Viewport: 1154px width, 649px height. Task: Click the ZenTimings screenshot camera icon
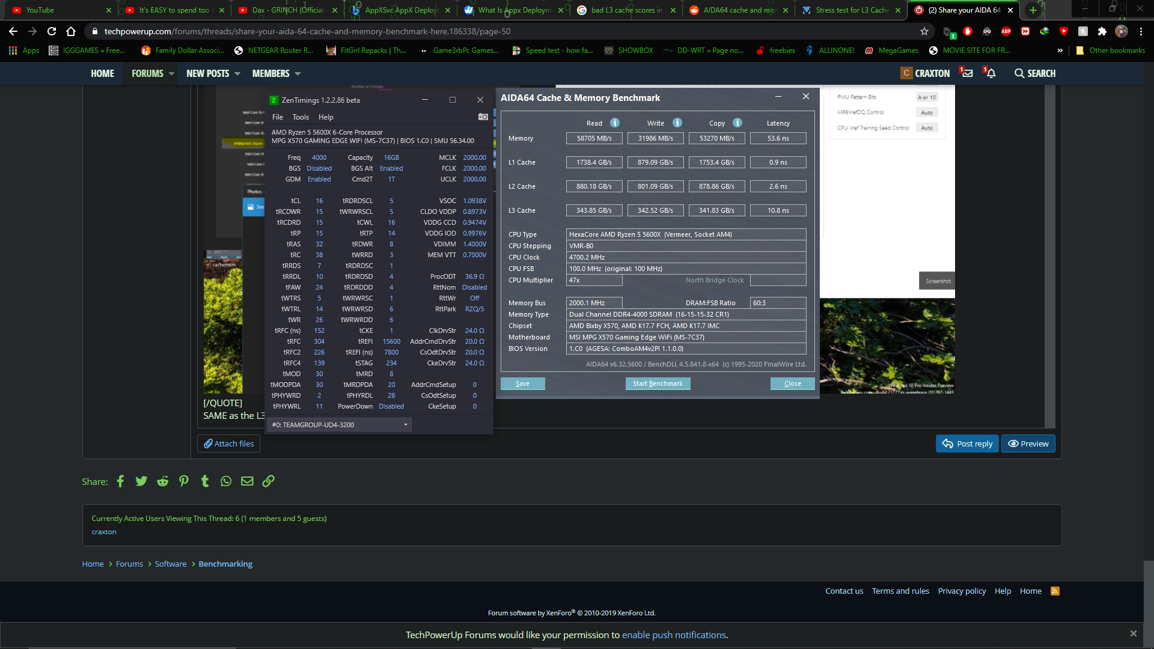[483, 117]
